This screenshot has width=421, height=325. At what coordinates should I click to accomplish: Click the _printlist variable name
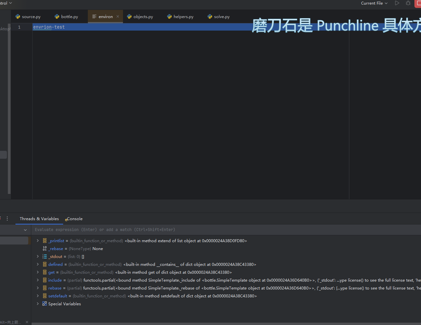(56, 241)
